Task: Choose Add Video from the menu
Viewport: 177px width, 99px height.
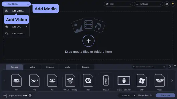Action: click(x=16, y=11)
